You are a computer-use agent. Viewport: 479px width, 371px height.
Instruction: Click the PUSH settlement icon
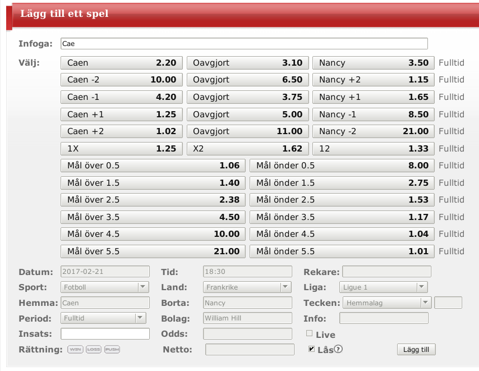coord(112,350)
